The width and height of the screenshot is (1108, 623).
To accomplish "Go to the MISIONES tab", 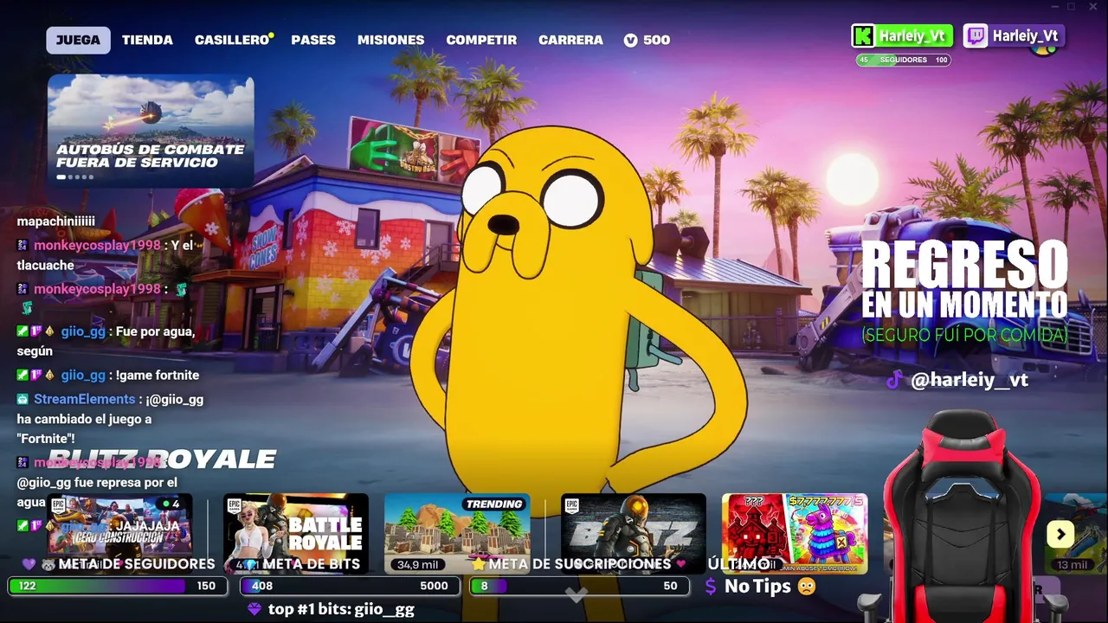I will (x=391, y=40).
